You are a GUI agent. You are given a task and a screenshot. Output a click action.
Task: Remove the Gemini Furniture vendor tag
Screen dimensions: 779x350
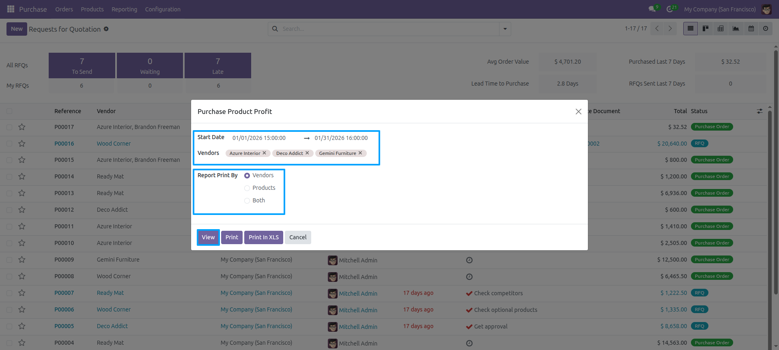click(x=360, y=153)
